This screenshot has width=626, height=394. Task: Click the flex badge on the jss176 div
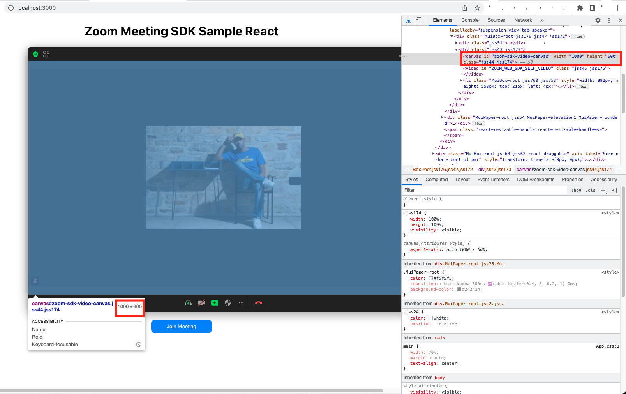coord(578,37)
